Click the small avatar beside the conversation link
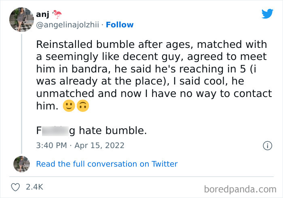 pos(21,164)
